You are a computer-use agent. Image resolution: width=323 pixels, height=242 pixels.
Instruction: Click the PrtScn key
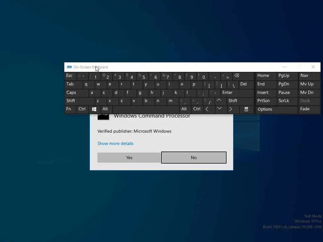(266, 101)
